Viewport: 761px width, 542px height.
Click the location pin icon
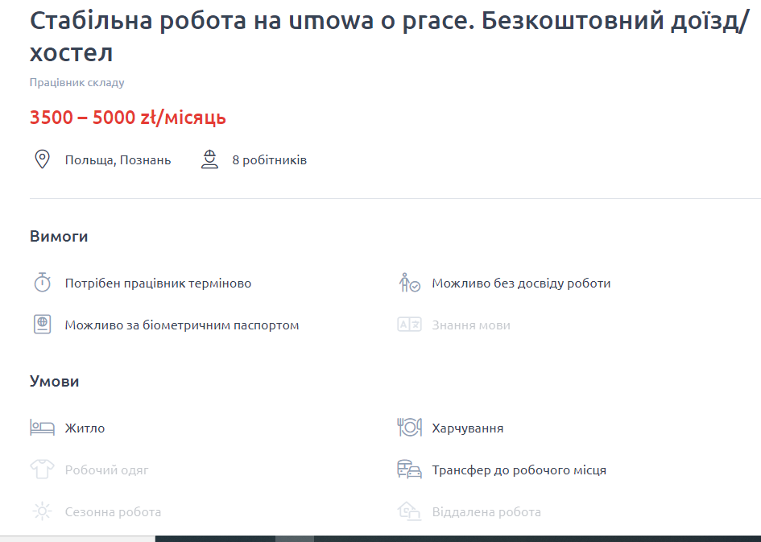coord(44,159)
